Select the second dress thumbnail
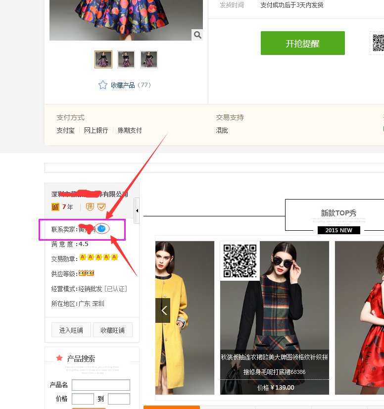Viewport: 384px width, 409px height. coord(126,59)
